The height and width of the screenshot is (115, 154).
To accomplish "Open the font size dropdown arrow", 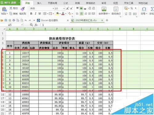I will tap(64, 9).
